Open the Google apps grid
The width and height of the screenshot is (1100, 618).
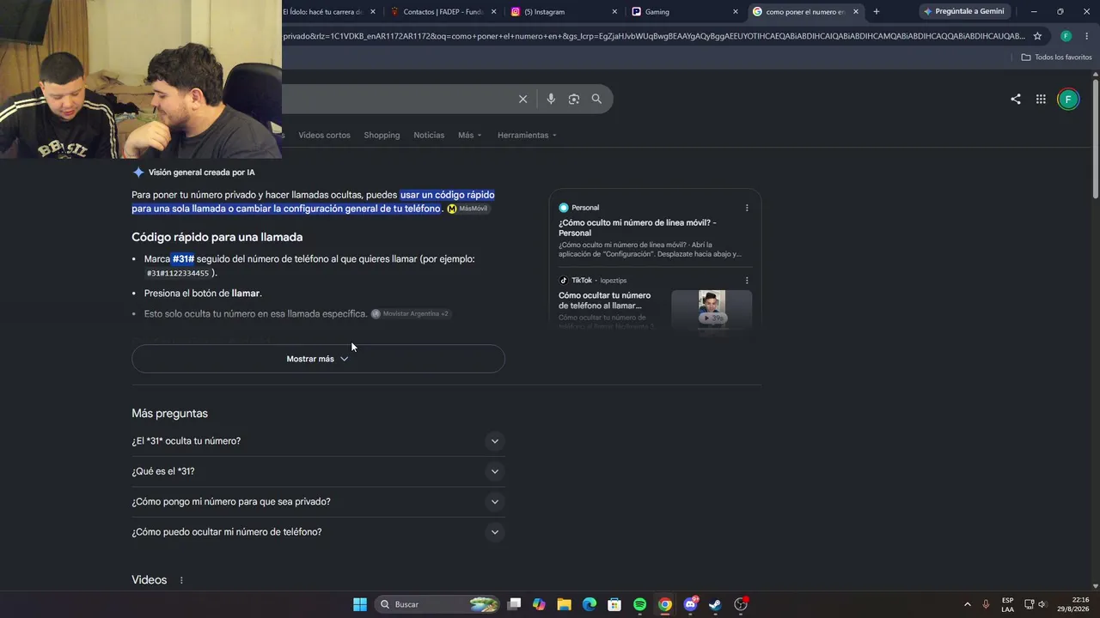(1041, 99)
